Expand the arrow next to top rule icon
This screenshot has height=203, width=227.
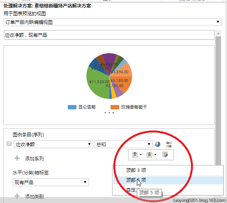[140, 155]
